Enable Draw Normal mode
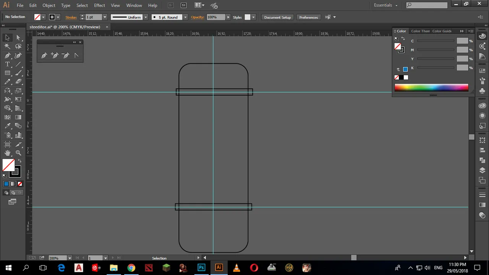 pos(6,192)
